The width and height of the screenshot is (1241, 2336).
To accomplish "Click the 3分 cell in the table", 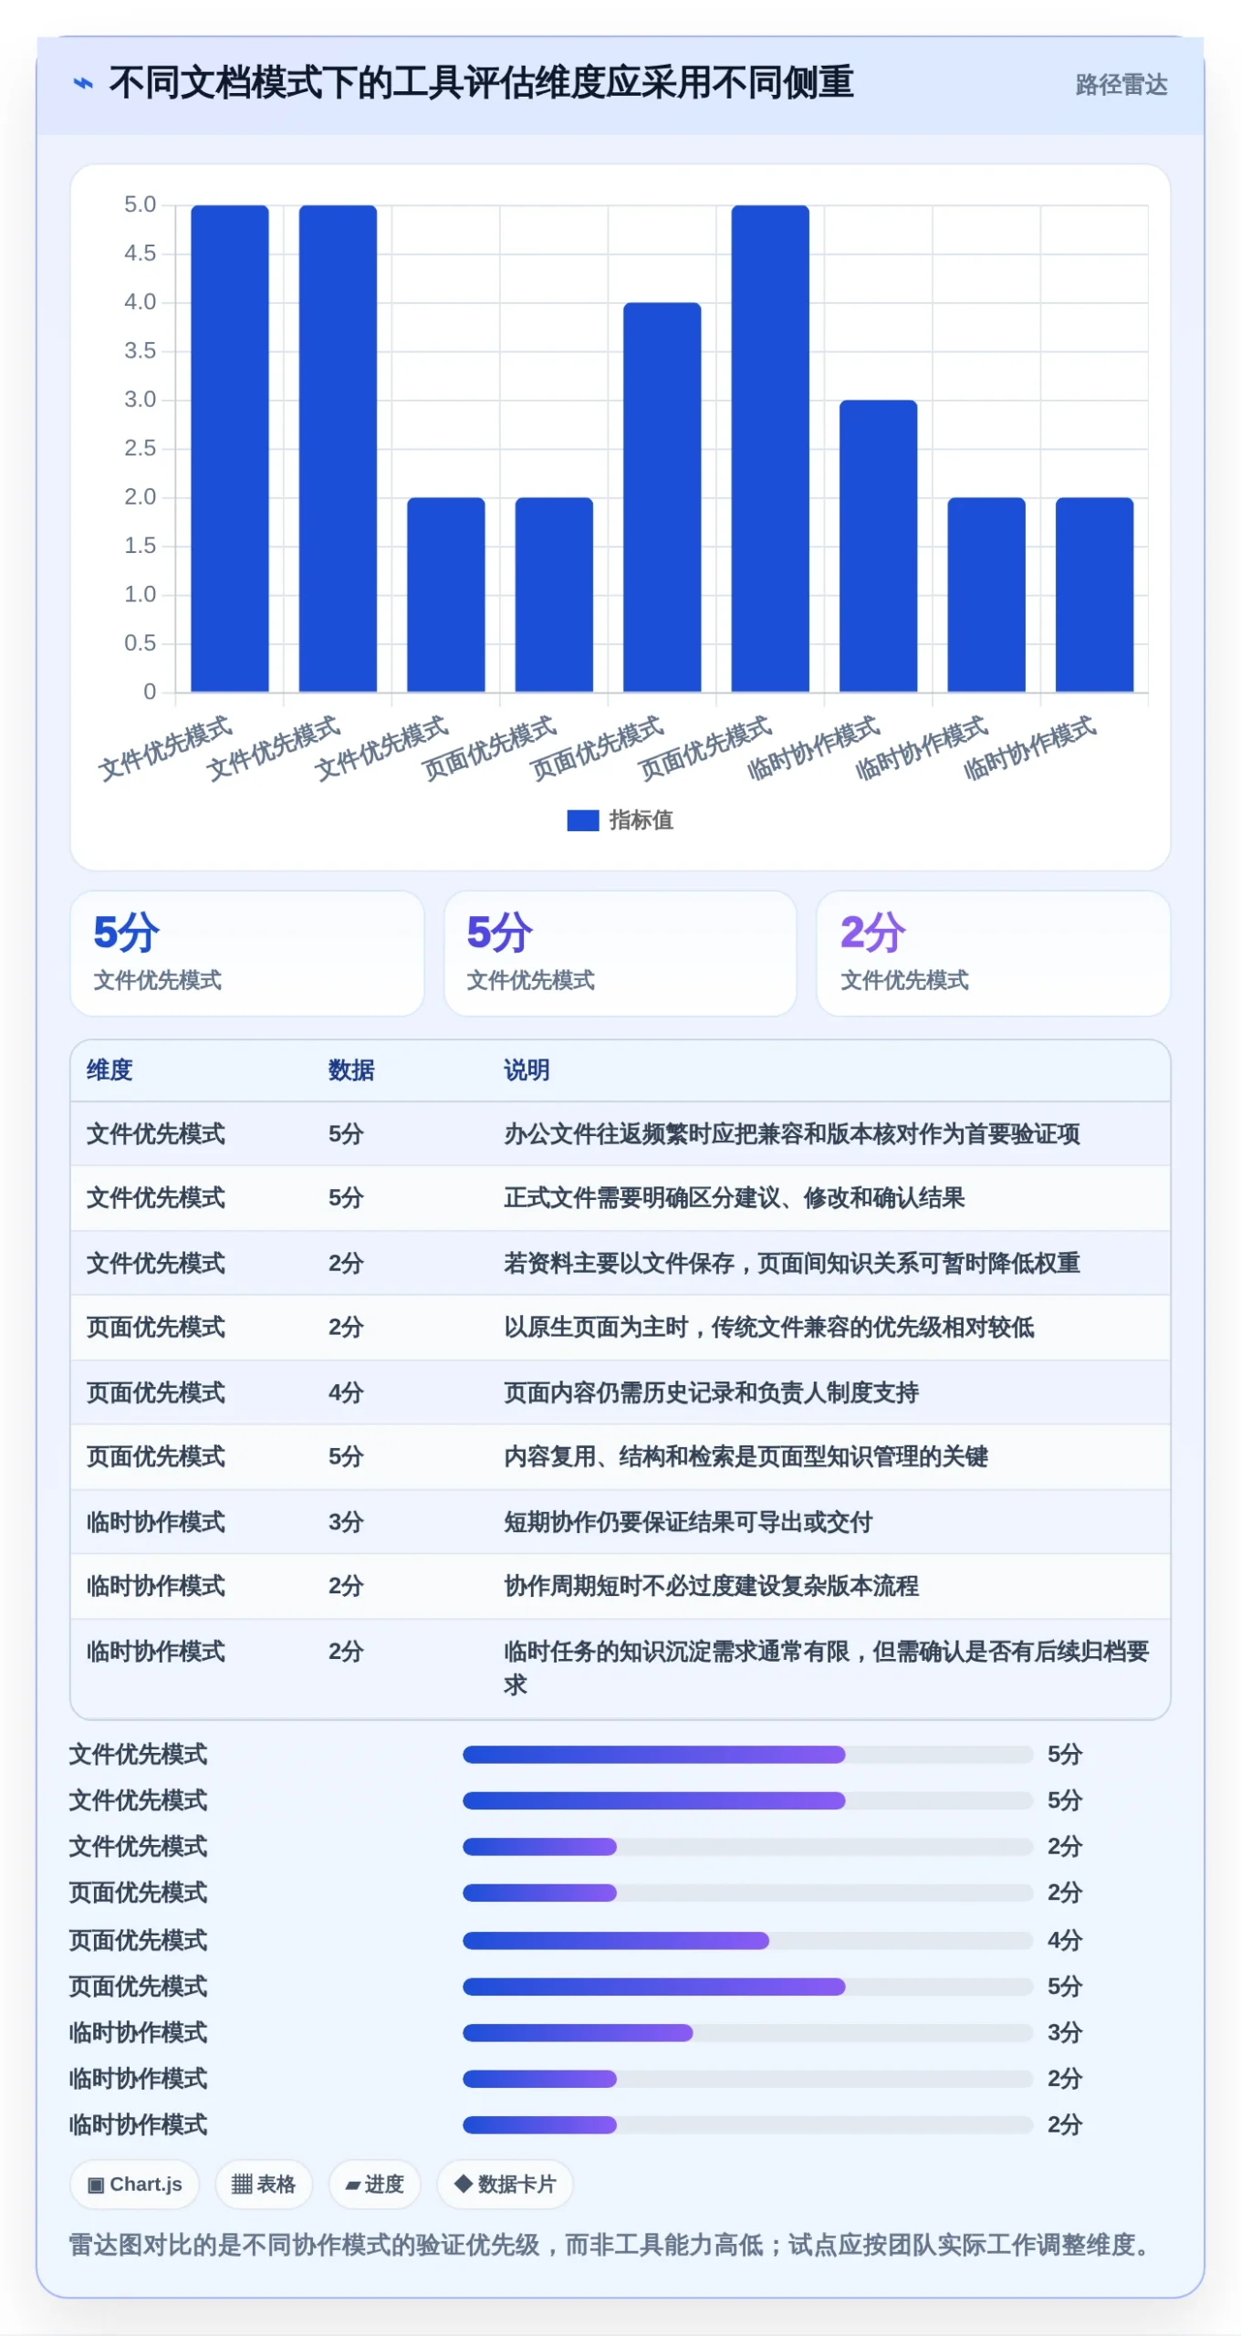I will point(346,1522).
